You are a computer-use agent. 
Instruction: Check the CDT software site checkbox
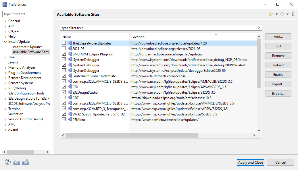pos(64,97)
